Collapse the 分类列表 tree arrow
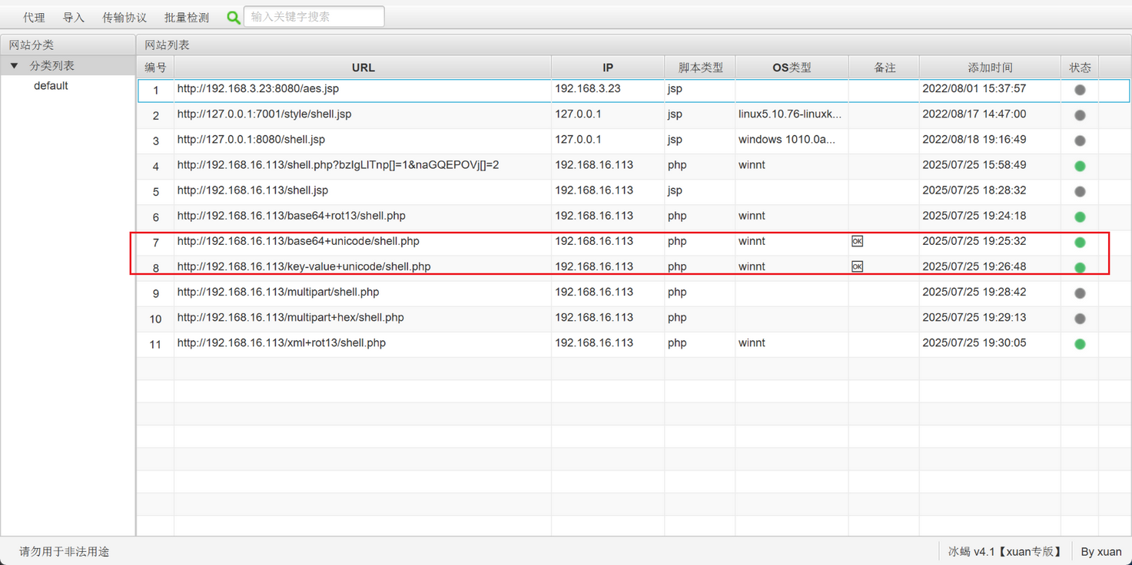 coord(14,66)
